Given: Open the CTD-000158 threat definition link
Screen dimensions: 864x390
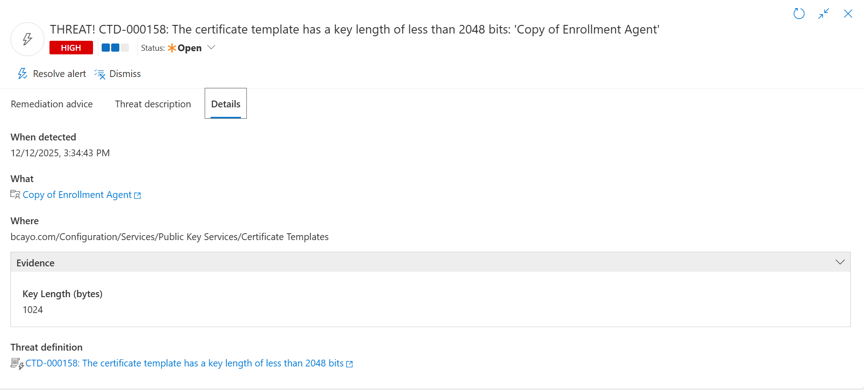Looking at the screenshot, I should pos(184,363).
